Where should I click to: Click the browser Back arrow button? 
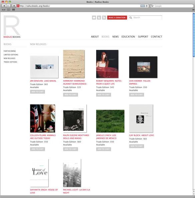tap(4, 6)
